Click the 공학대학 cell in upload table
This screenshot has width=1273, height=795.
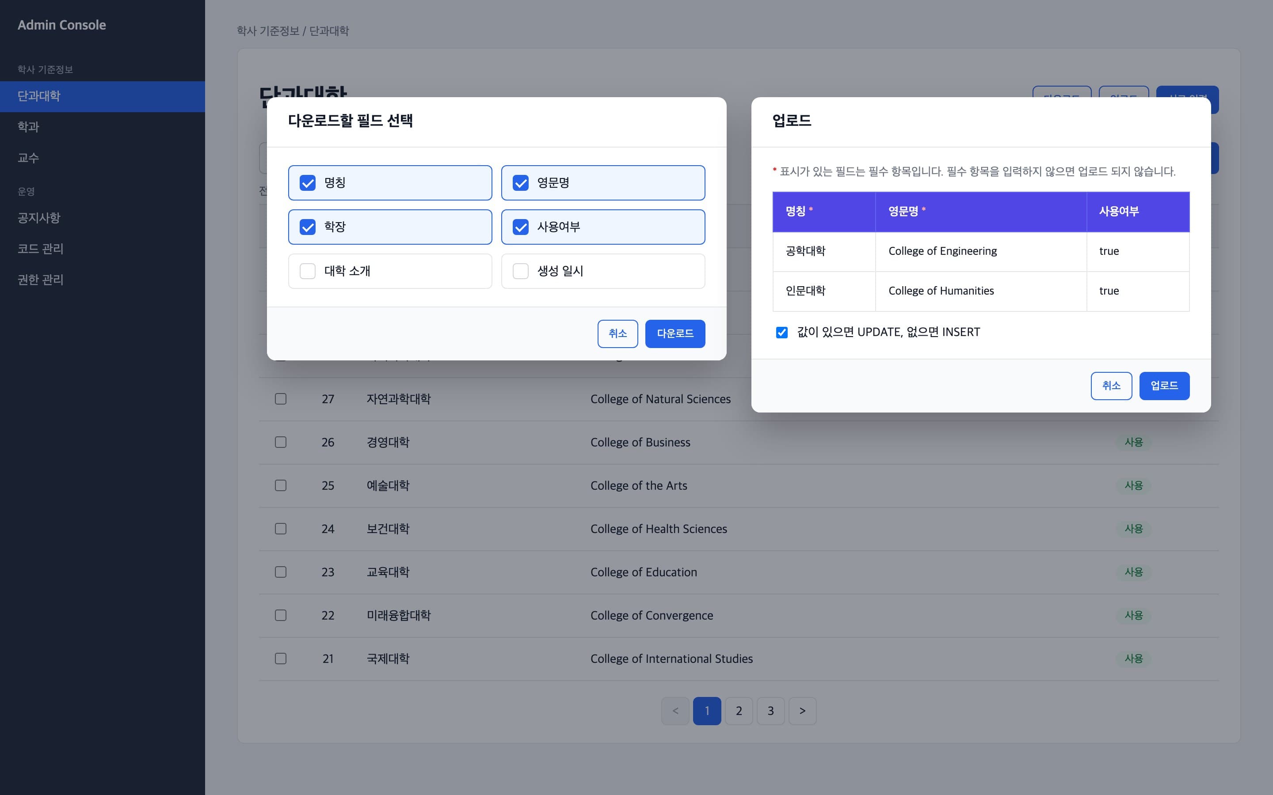click(824, 251)
